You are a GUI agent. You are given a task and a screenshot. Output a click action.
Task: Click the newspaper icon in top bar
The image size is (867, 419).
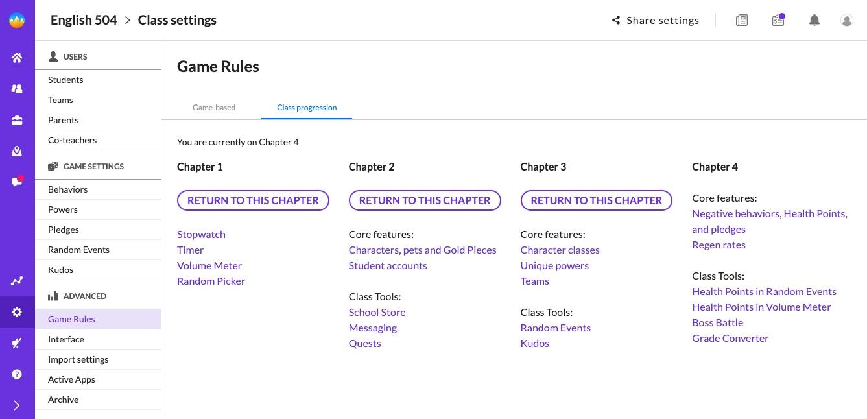point(742,20)
